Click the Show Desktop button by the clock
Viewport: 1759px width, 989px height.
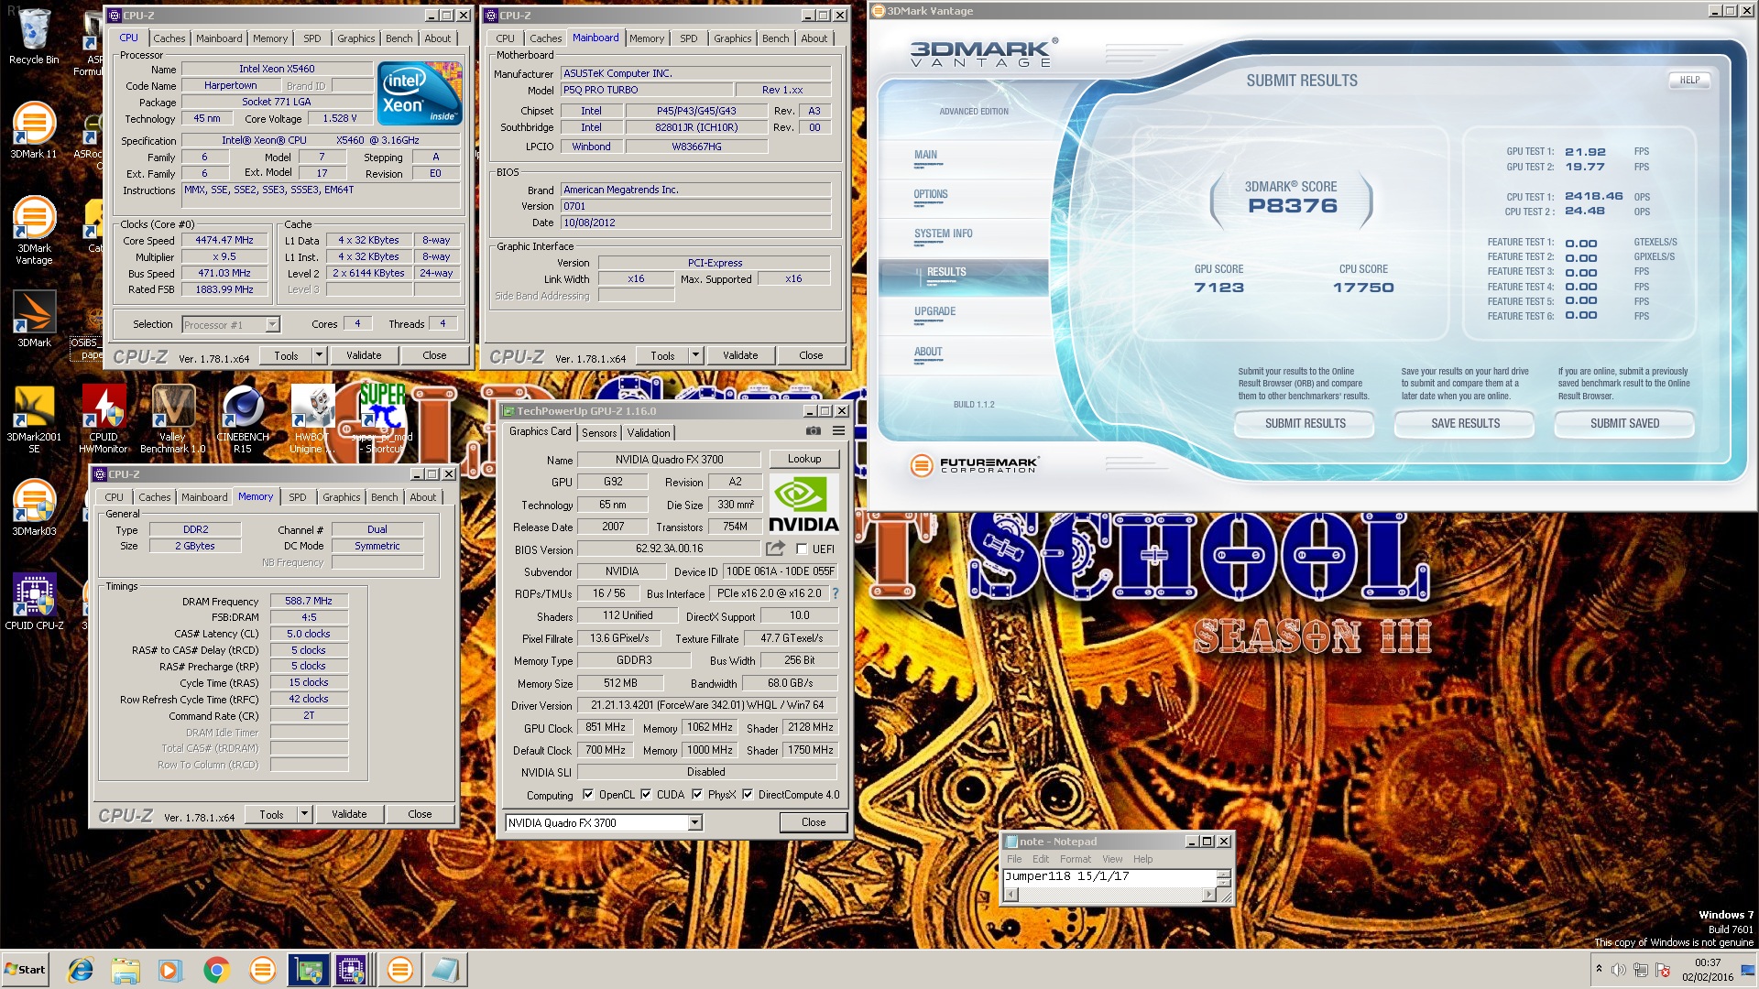(x=1748, y=970)
